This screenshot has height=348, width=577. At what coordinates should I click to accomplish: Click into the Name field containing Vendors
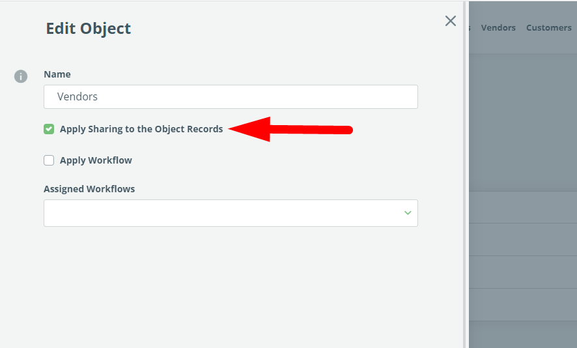pos(231,97)
